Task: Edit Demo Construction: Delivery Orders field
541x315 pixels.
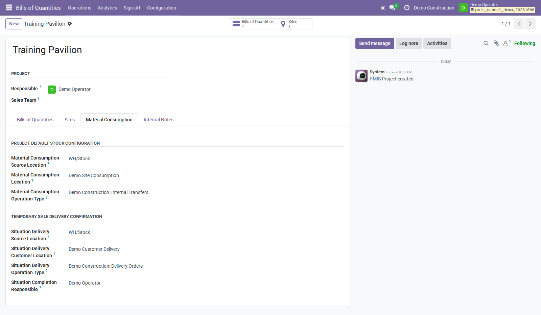Action: [x=206, y=266]
